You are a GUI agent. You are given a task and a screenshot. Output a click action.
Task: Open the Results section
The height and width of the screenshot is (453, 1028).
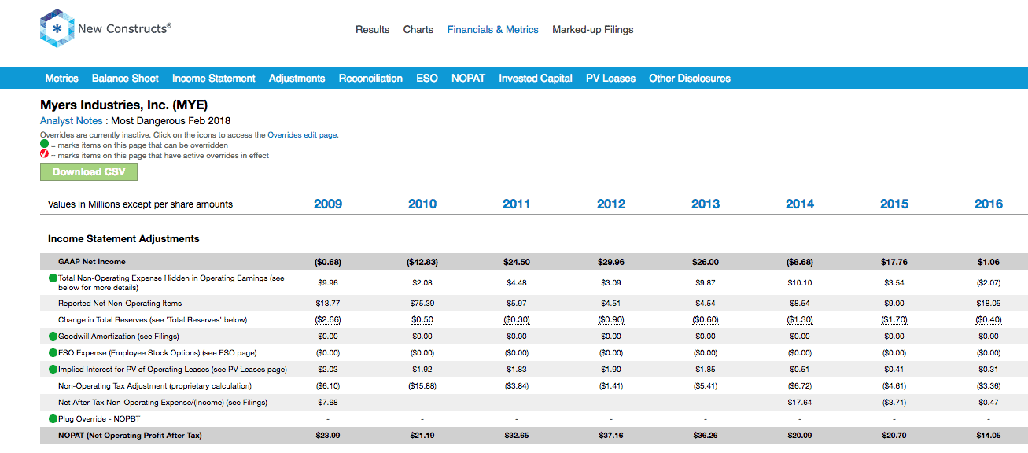coord(373,30)
